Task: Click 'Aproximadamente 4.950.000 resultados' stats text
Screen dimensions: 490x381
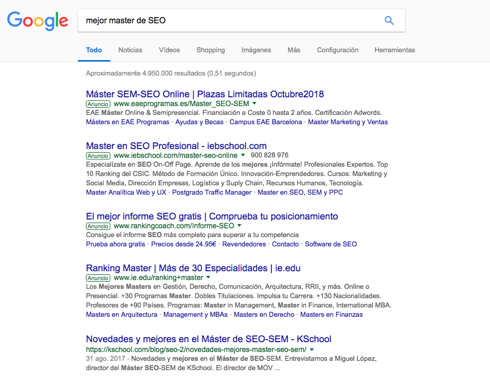Action: tap(171, 74)
